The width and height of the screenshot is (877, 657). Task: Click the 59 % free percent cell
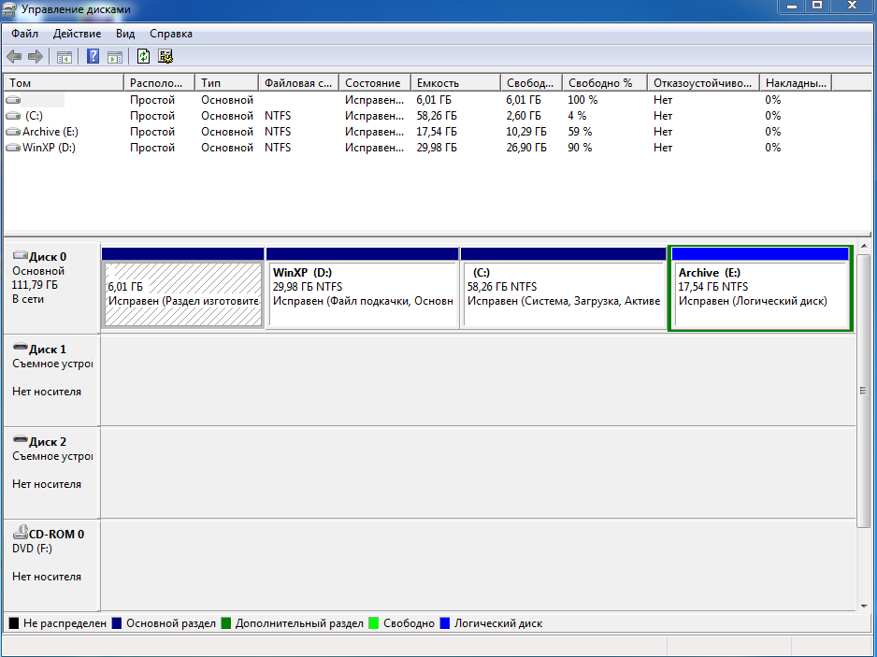pyautogui.click(x=580, y=132)
